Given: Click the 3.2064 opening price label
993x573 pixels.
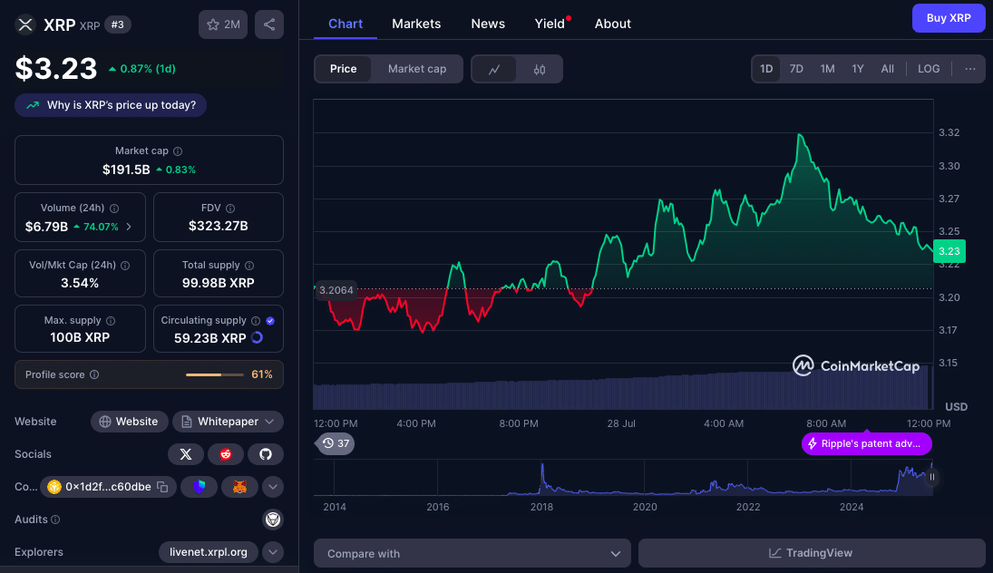Looking at the screenshot, I should tap(336, 291).
